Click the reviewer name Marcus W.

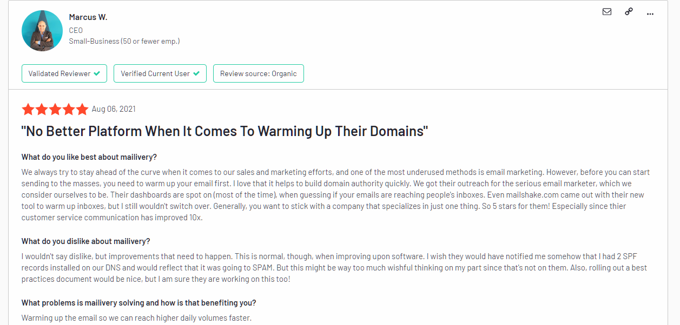coord(88,17)
